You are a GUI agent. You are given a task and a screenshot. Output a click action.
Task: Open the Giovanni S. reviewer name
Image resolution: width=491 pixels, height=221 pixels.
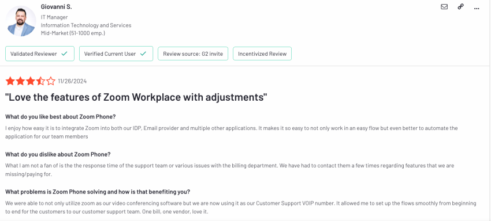(x=56, y=6)
